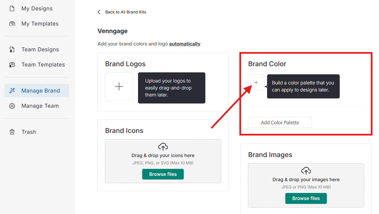Click Browse files in Brand Images
379x214 pixels.
pyautogui.click(x=306, y=198)
